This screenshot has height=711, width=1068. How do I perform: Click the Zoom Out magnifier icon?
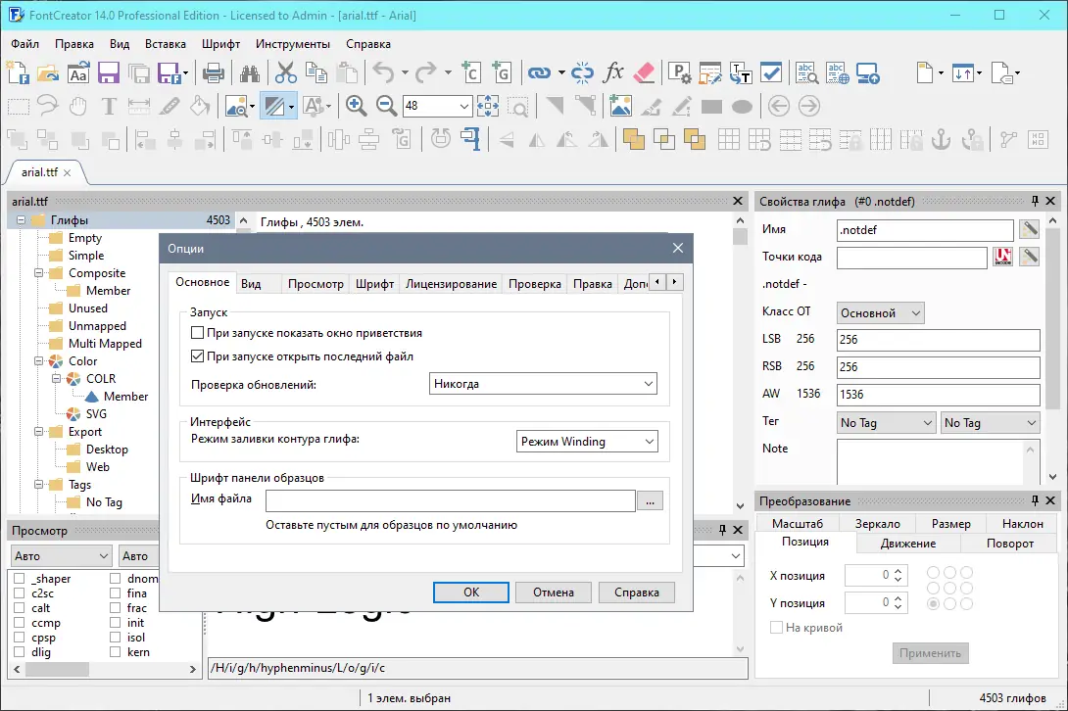click(386, 106)
